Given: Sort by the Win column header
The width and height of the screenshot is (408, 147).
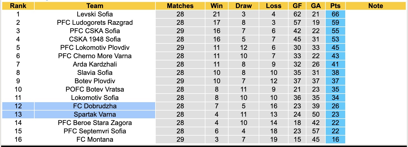Looking at the screenshot, I should 217,6.
